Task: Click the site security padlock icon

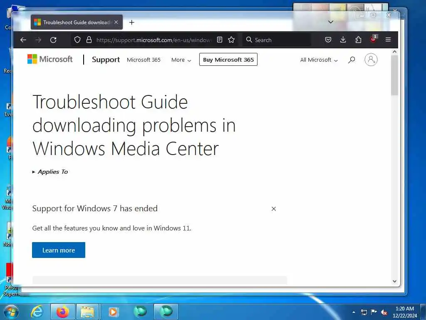Action: (x=89, y=40)
